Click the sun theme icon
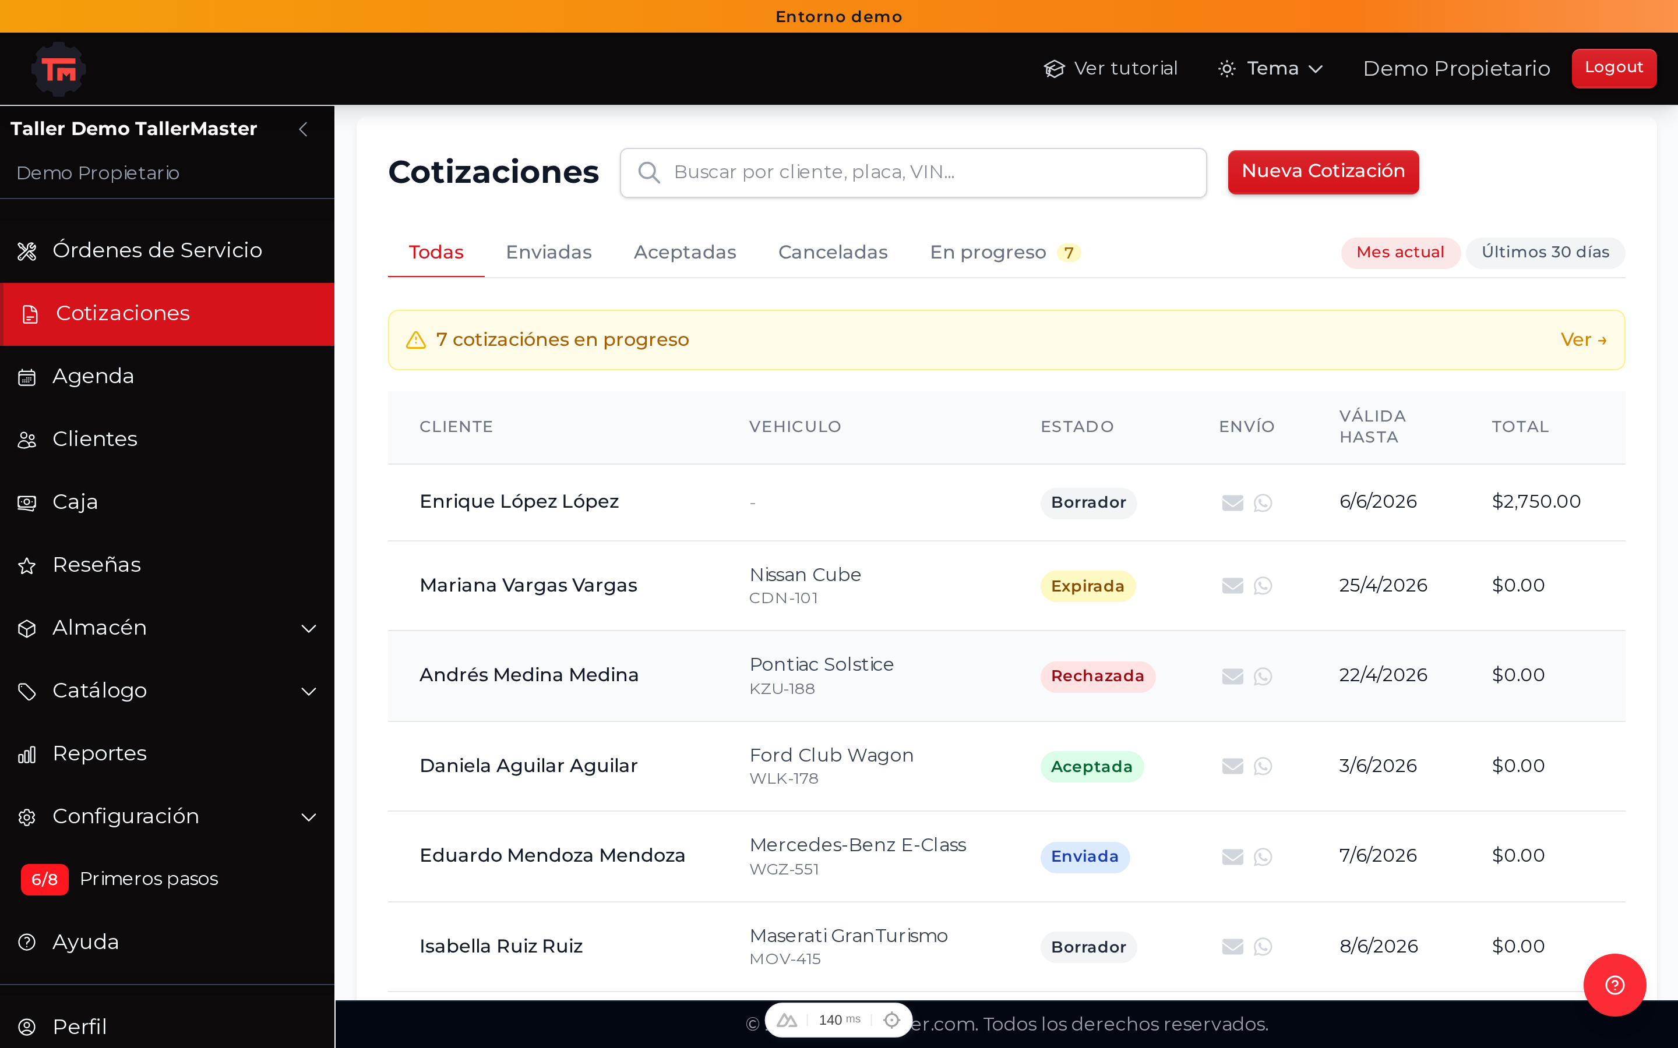Viewport: 1678px width, 1048px height. pos(1226,69)
